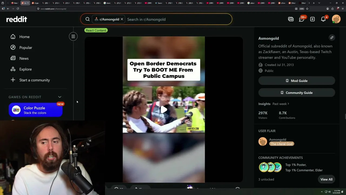Click the Public community type label
Viewport: 346px width, 195px height.
(269, 71)
